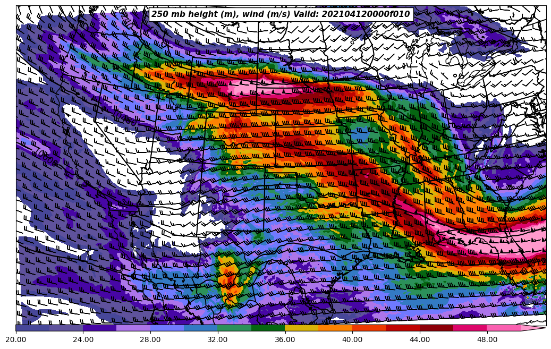The width and height of the screenshot is (551, 349).
Task: Select the steel blue colorbar segment ending at 32.00
Action: click(201, 328)
